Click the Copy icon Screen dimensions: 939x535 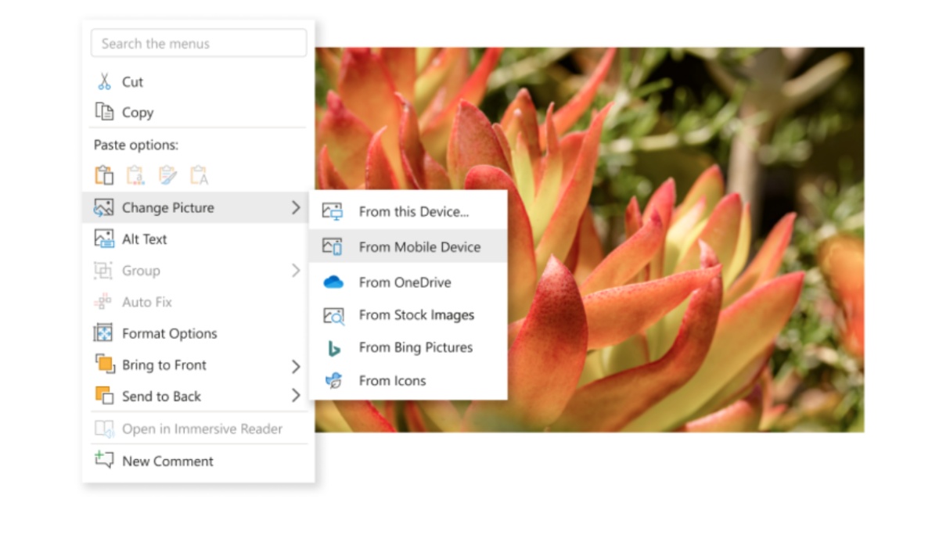pyautogui.click(x=104, y=112)
